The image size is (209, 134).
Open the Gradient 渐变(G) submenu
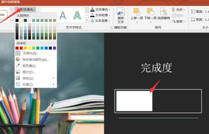coord(36,78)
